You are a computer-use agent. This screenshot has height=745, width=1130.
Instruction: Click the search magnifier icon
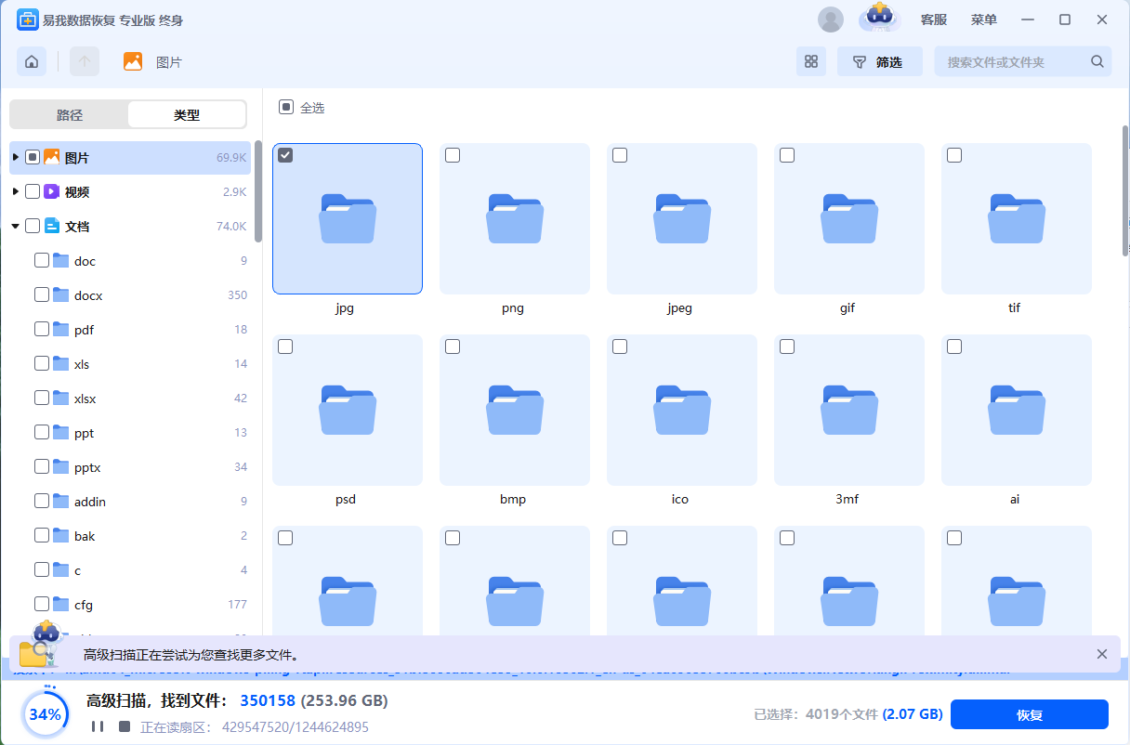(x=1097, y=62)
